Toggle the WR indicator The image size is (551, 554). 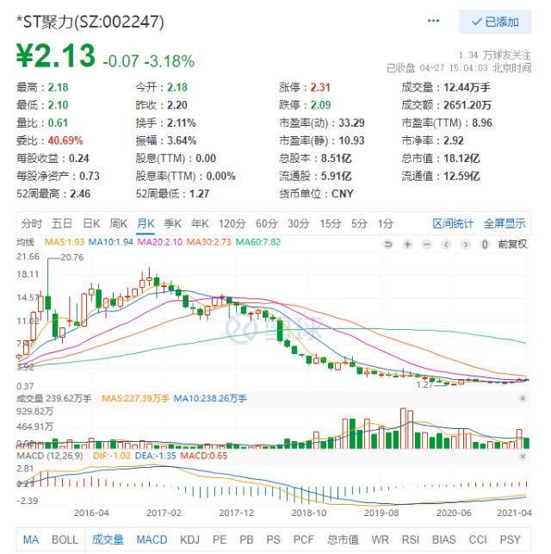click(381, 540)
